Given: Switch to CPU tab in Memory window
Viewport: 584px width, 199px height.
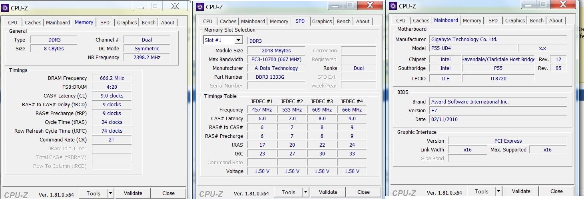Looking at the screenshot, I should pyautogui.click(x=13, y=23).
